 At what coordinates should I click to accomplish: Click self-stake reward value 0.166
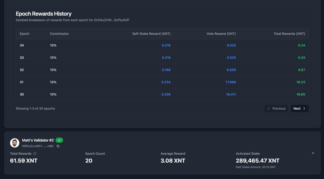click(166, 70)
